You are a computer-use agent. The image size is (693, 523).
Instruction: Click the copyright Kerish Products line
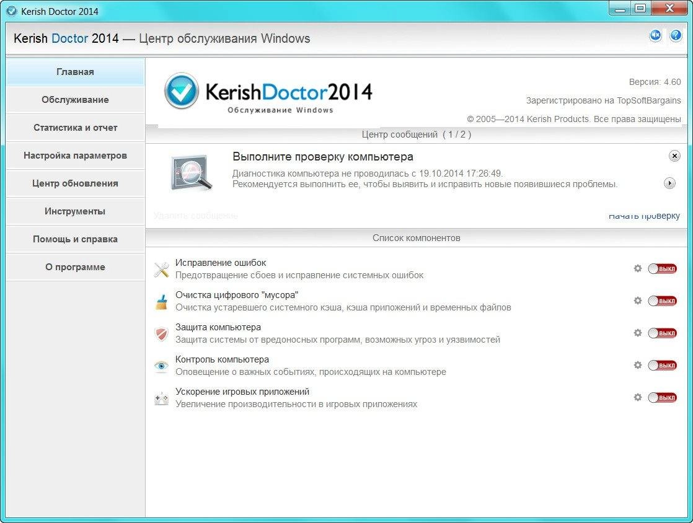573,119
